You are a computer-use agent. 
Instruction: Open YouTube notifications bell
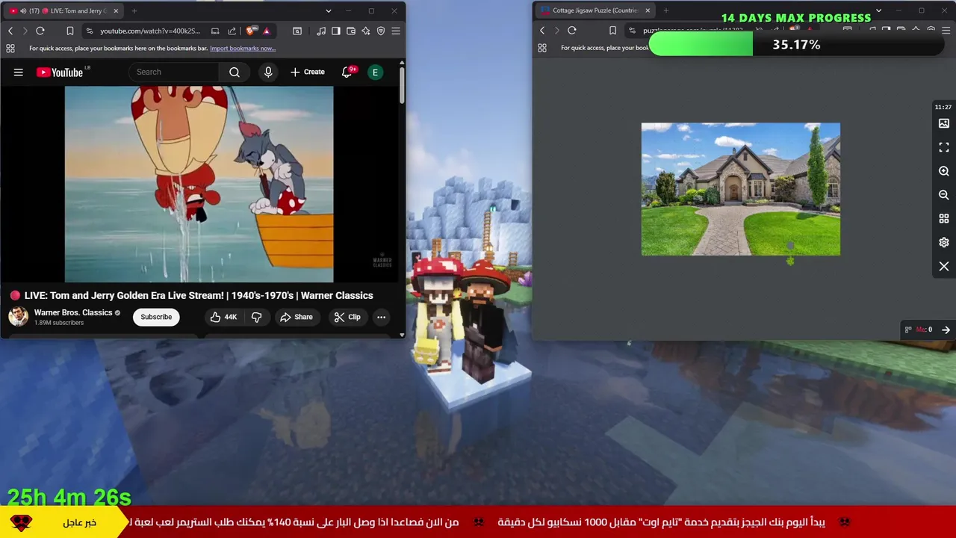(x=347, y=72)
